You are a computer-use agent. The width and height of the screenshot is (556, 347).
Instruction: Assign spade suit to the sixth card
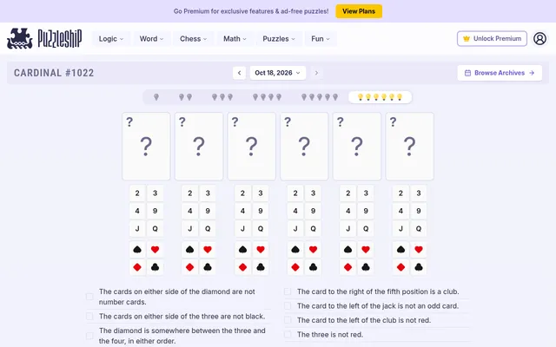[x=400, y=250]
